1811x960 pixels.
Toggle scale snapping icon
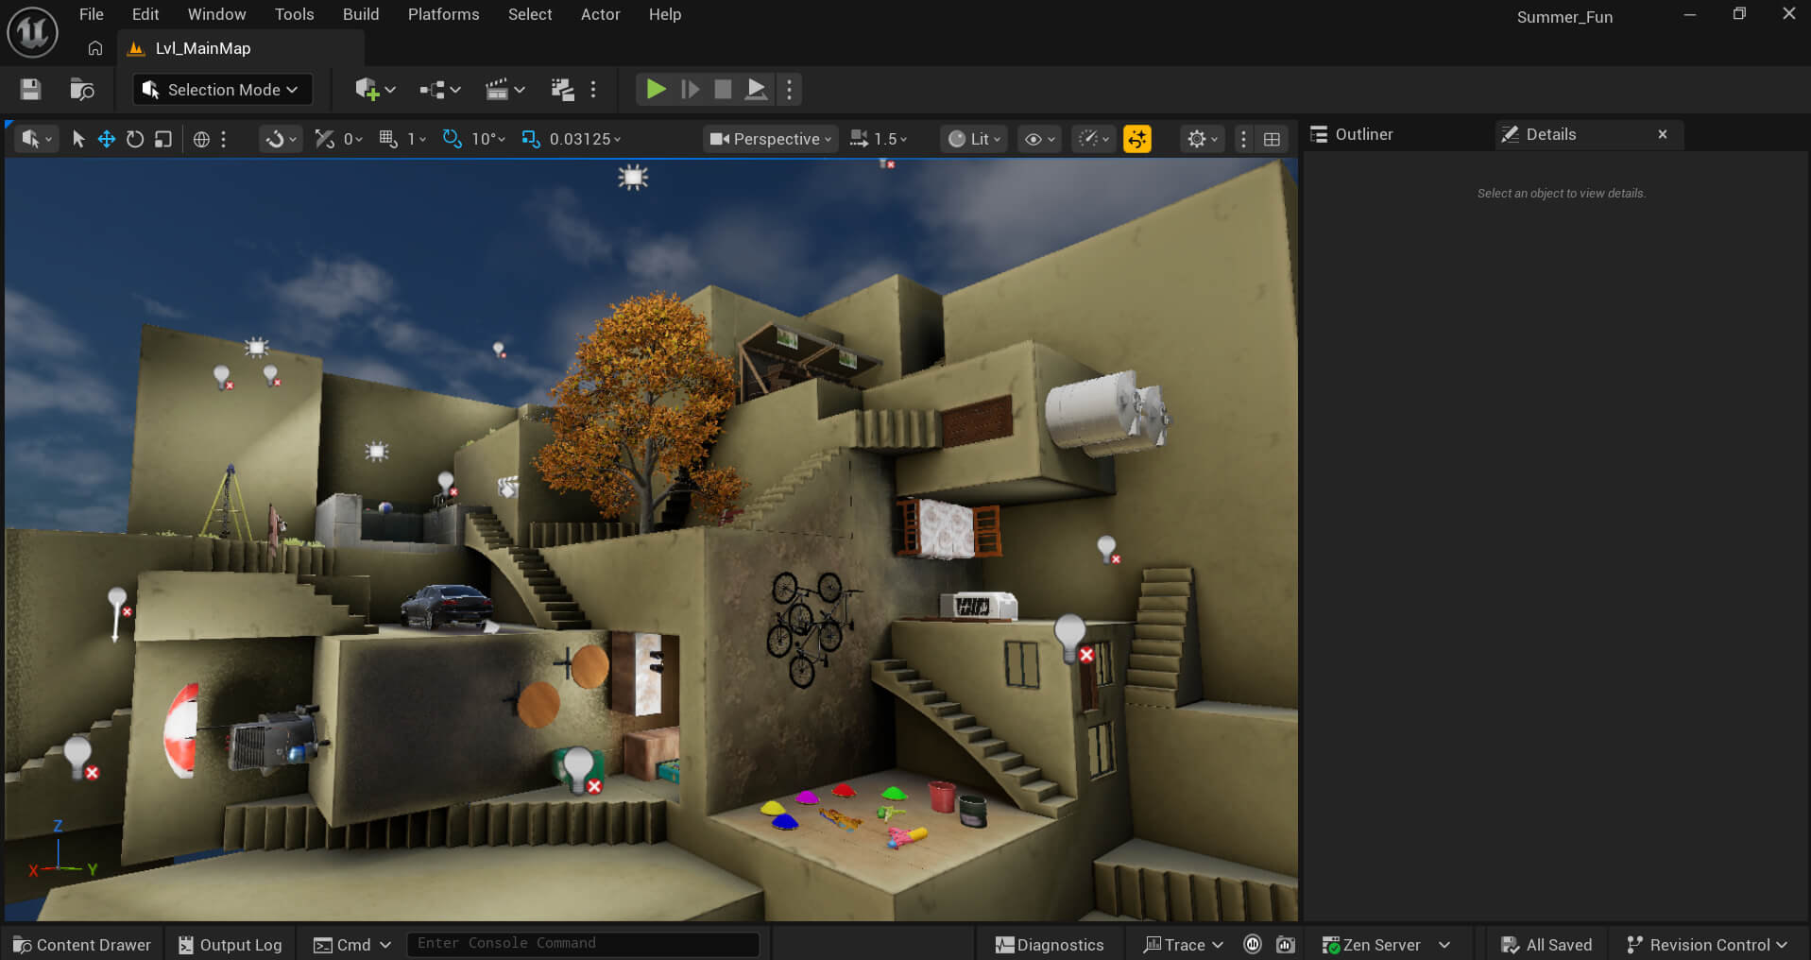[531, 139]
